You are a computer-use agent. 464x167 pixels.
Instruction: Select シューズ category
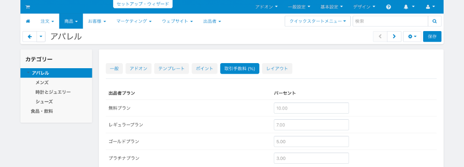pos(44,102)
